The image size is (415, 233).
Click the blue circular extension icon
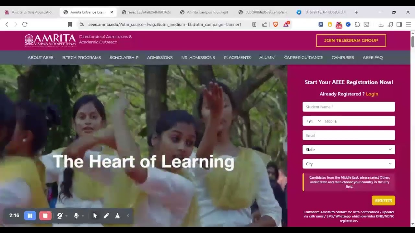coord(348,24)
